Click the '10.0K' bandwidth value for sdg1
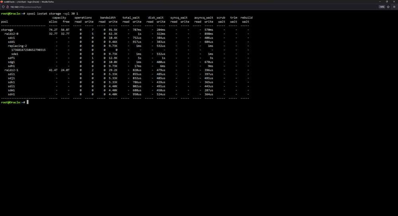The image size is (398, 216). click(x=113, y=62)
